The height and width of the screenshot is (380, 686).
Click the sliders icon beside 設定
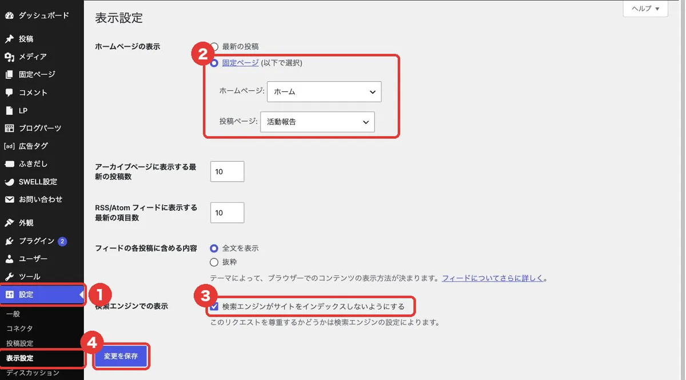tap(9, 295)
